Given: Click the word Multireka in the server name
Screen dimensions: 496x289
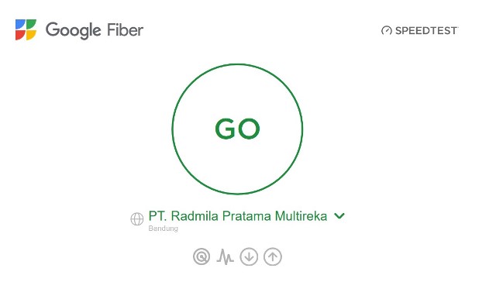Looking at the screenshot, I should (x=301, y=216).
